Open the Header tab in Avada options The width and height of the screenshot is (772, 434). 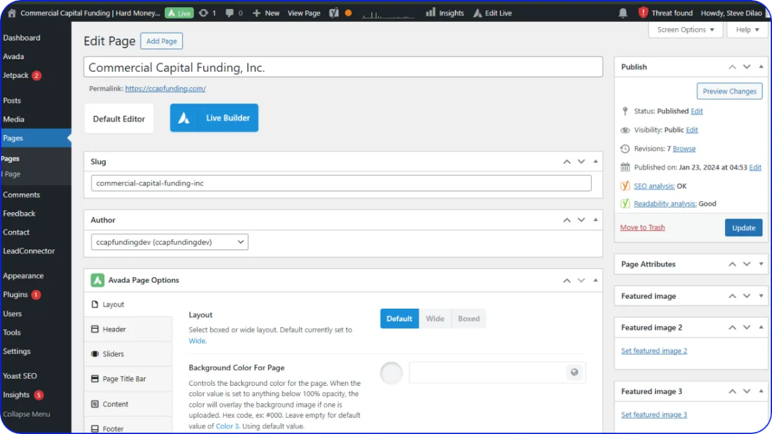pos(128,329)
